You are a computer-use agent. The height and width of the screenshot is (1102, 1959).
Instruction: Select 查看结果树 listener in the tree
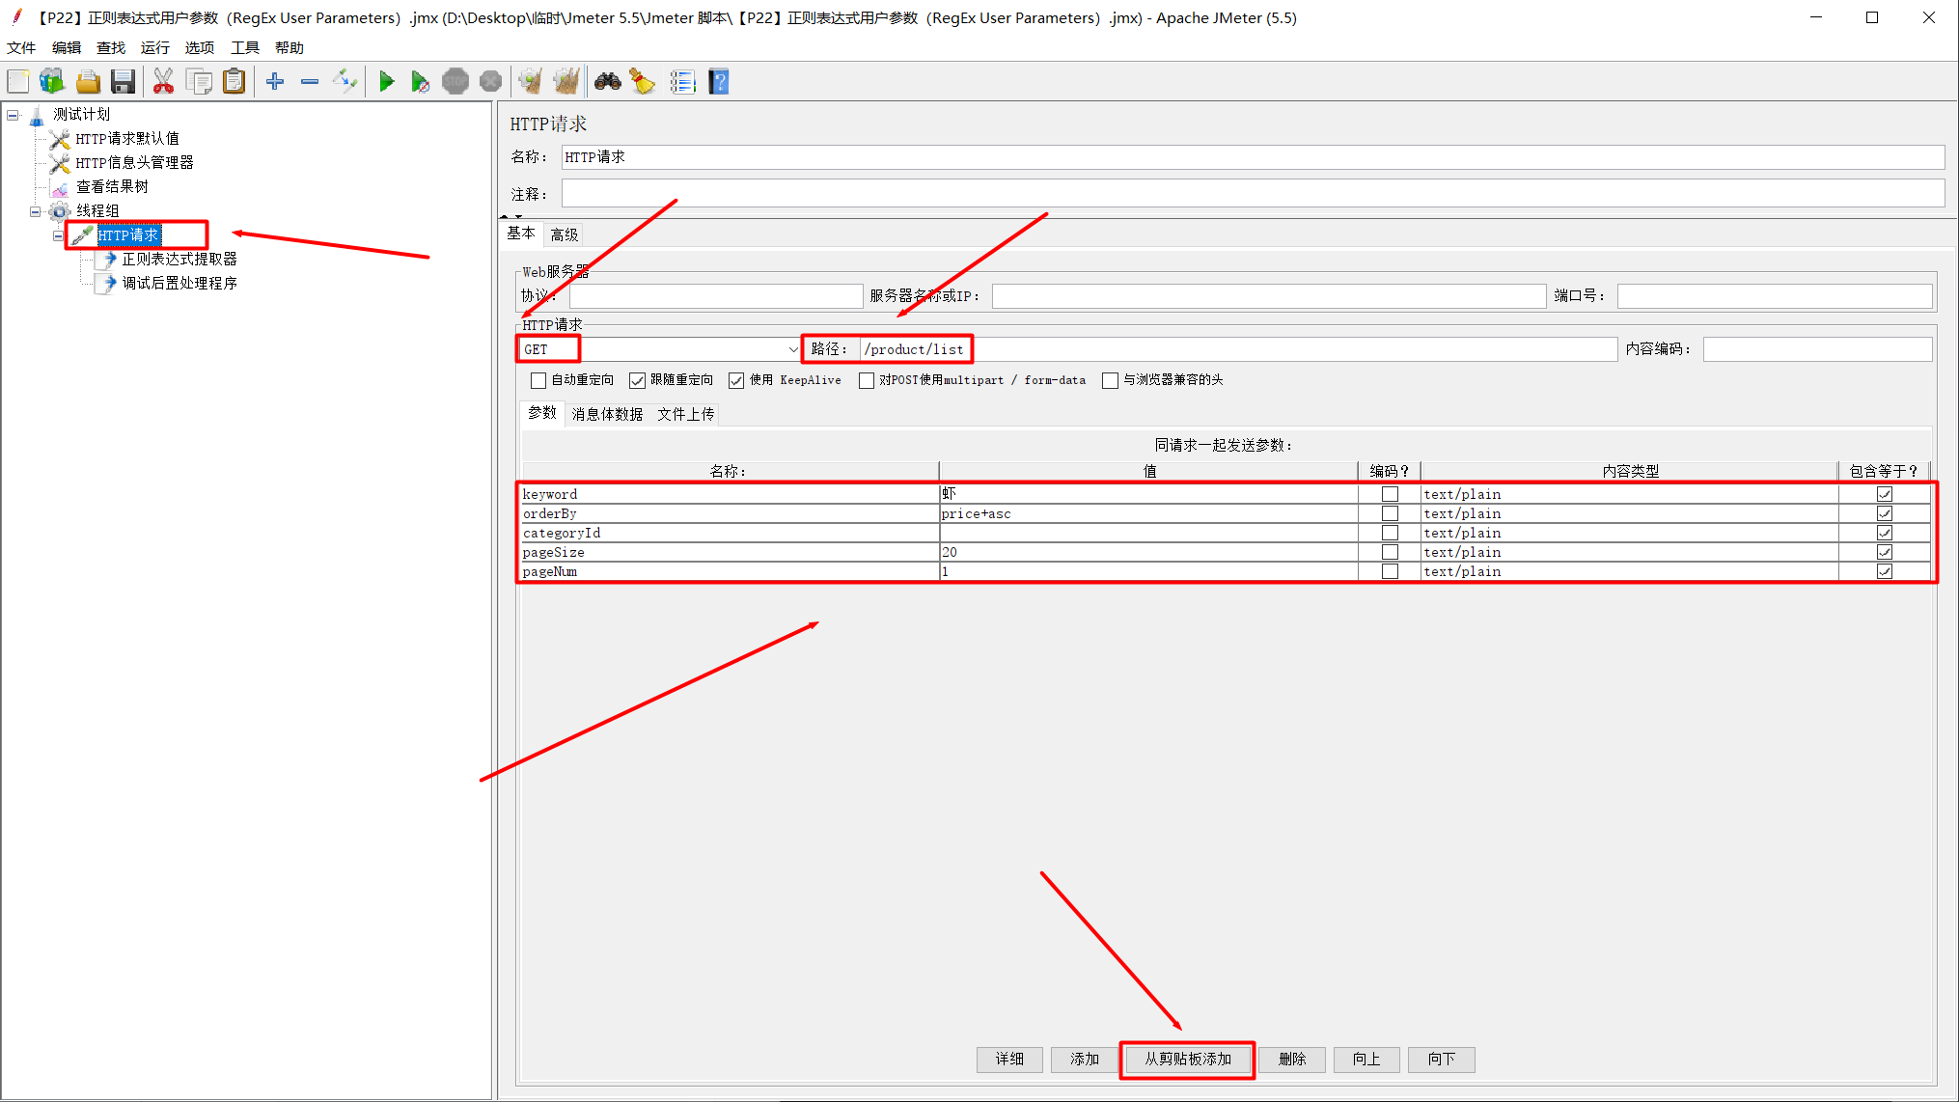click(x=112, y=186)
